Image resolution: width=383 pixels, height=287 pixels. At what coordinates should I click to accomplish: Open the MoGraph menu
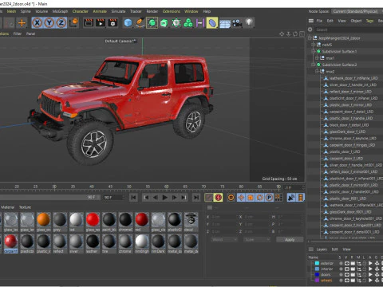(60, 11)
